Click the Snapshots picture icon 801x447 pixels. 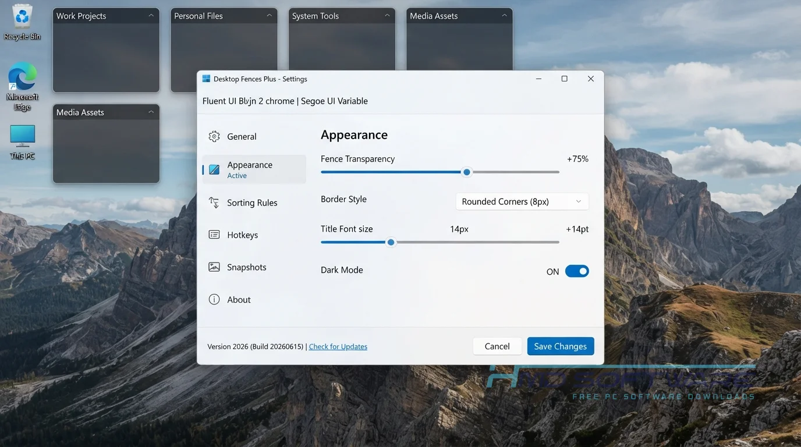point(214,267)
